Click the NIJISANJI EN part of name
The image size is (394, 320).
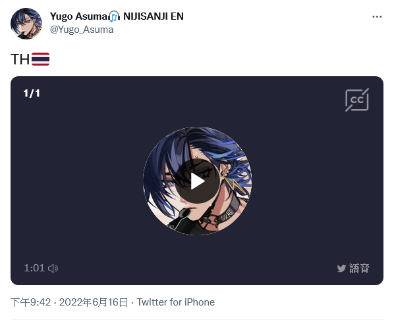click(154, 16)
